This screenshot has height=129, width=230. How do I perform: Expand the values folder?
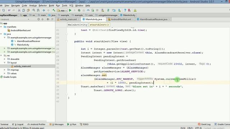(5, 73)
